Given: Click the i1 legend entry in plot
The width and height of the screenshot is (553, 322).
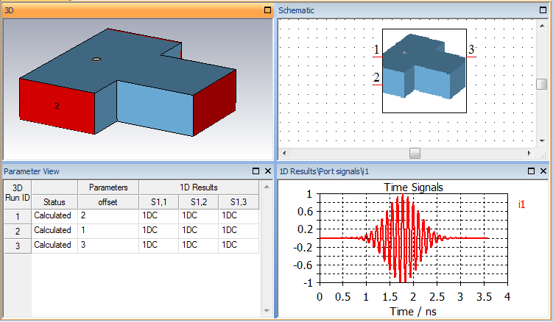Looking at the screenshot, I should [x=521, y=204].
